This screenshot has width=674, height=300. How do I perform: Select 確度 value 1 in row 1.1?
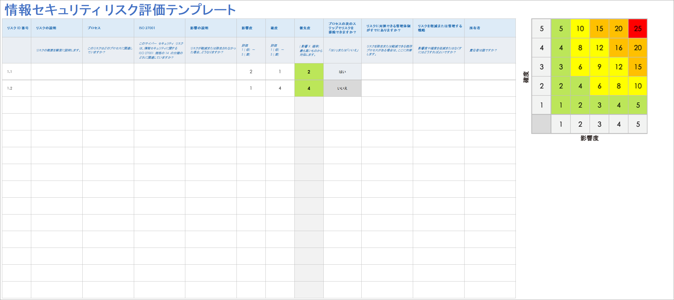click(x=280, y=71)
